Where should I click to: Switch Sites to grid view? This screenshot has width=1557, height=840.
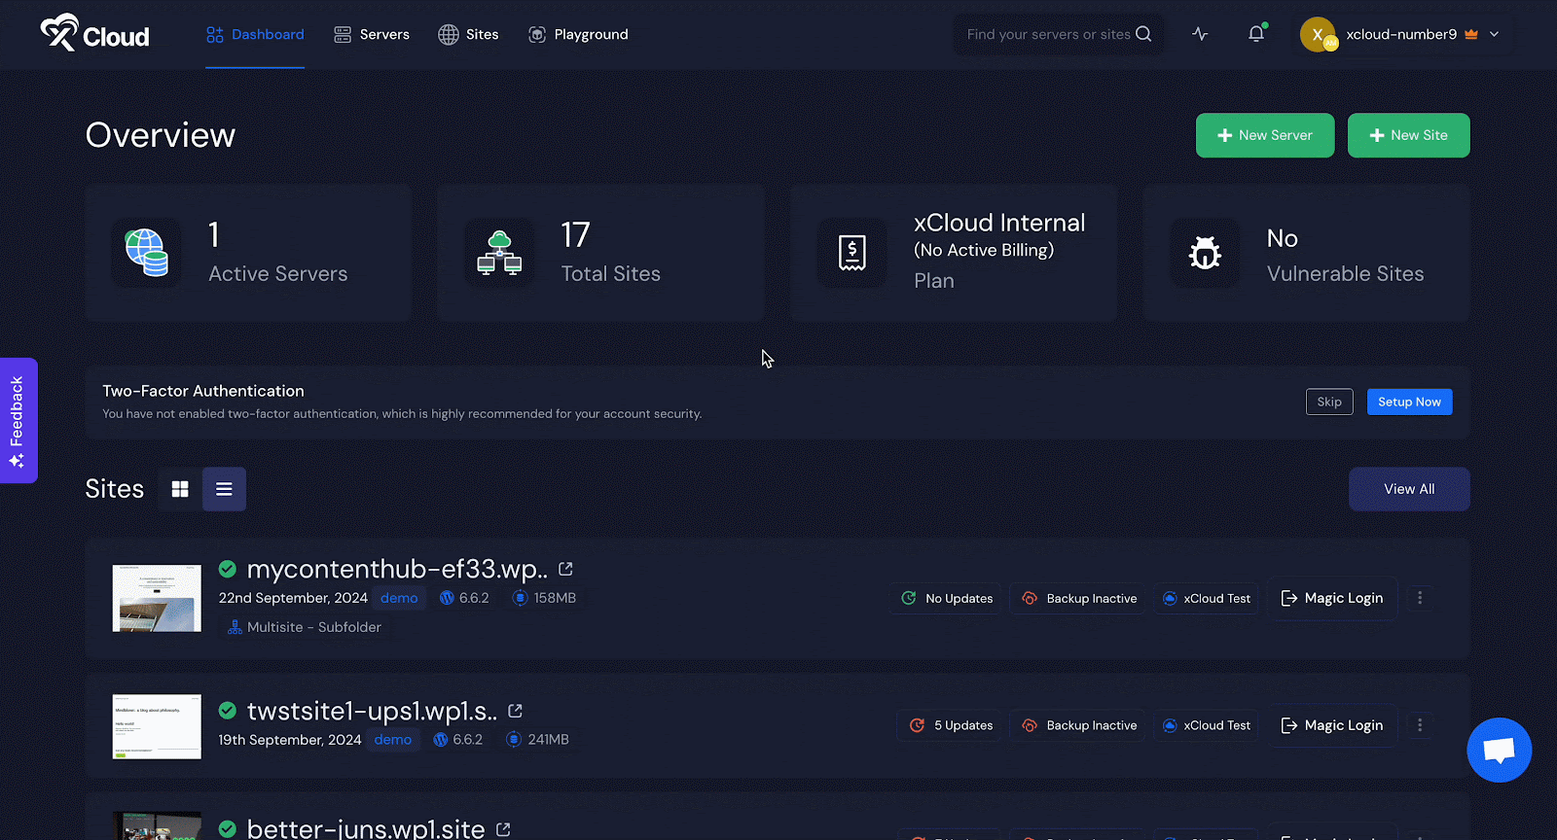click(180, 489)
